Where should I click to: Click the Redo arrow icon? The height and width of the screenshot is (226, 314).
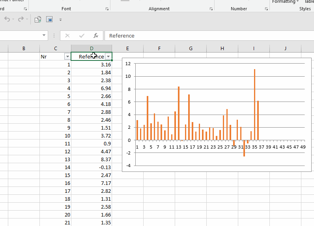[x=21, y=19]
